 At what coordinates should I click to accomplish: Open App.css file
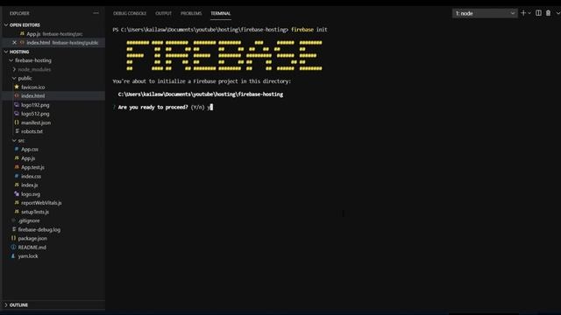(30, 150)
